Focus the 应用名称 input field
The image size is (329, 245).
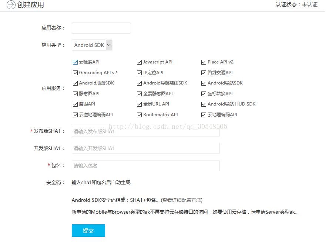point(101,28)
